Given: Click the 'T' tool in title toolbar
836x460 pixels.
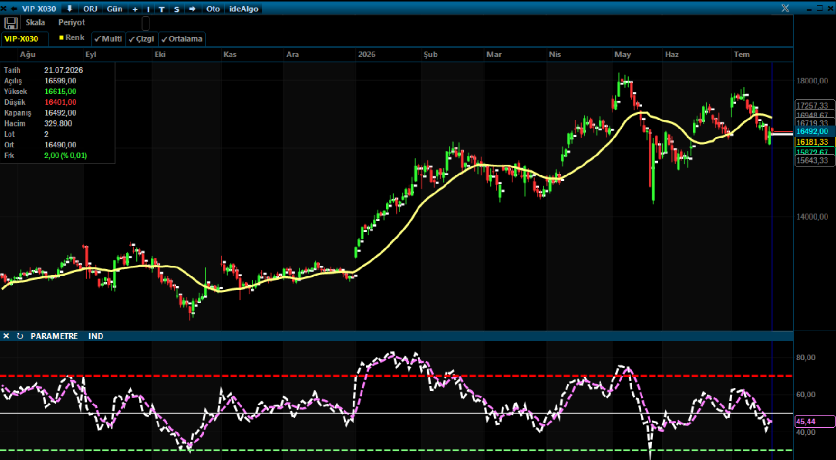Looking at the screenshot, I should (x=162, y=9).
